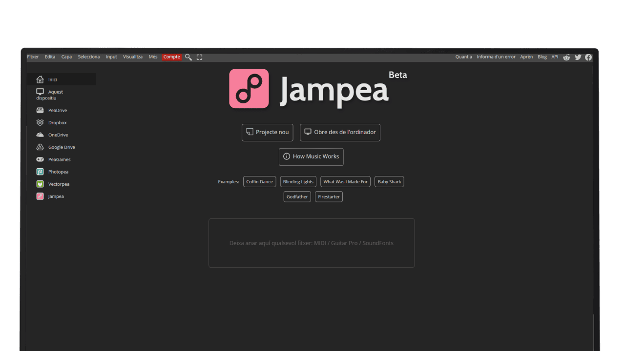Start a Projecte nou
This screenshot has height=351, width=625.
coord(267,132)
